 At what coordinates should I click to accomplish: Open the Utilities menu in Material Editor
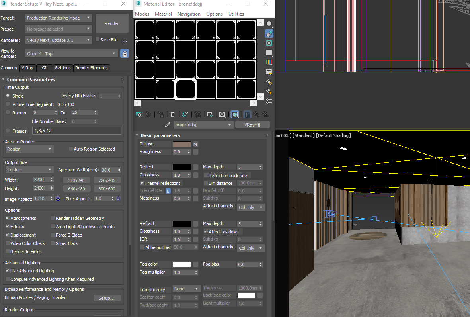coord(236,14)
